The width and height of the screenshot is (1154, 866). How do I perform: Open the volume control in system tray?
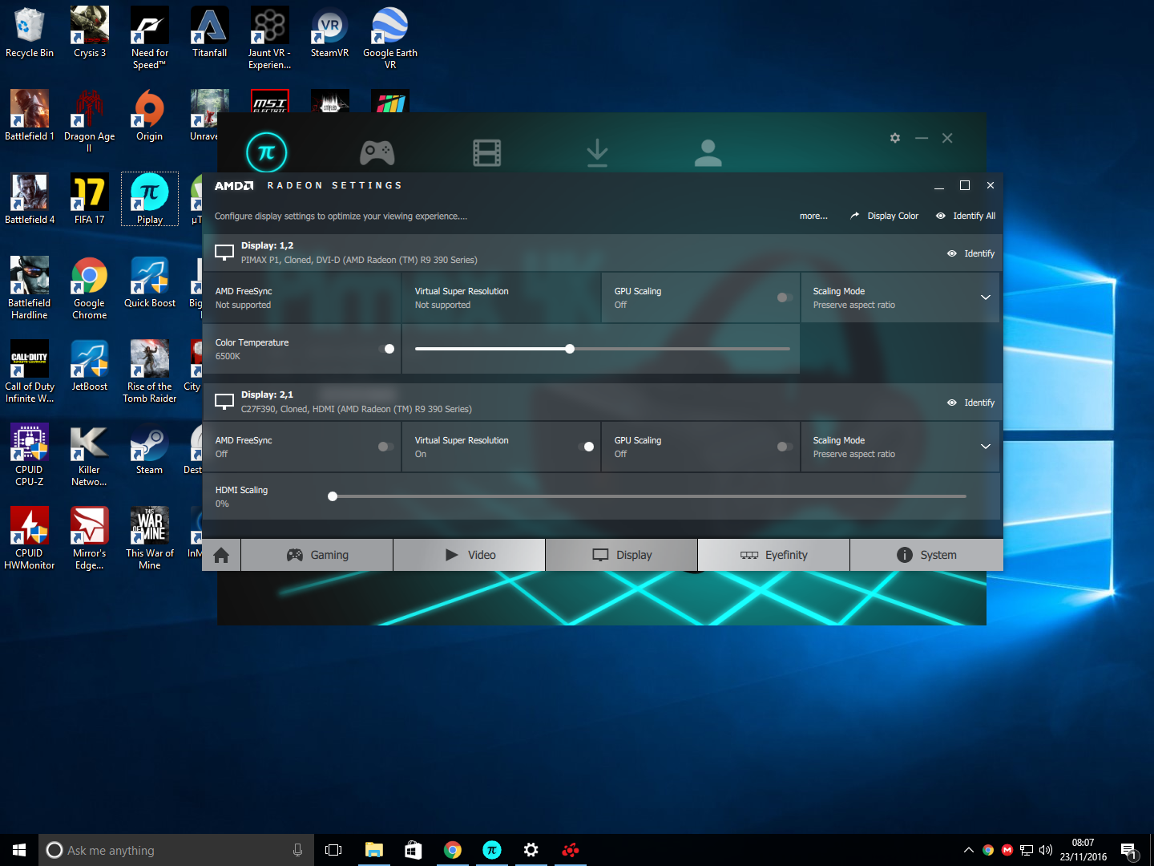tap(1046, 850)
